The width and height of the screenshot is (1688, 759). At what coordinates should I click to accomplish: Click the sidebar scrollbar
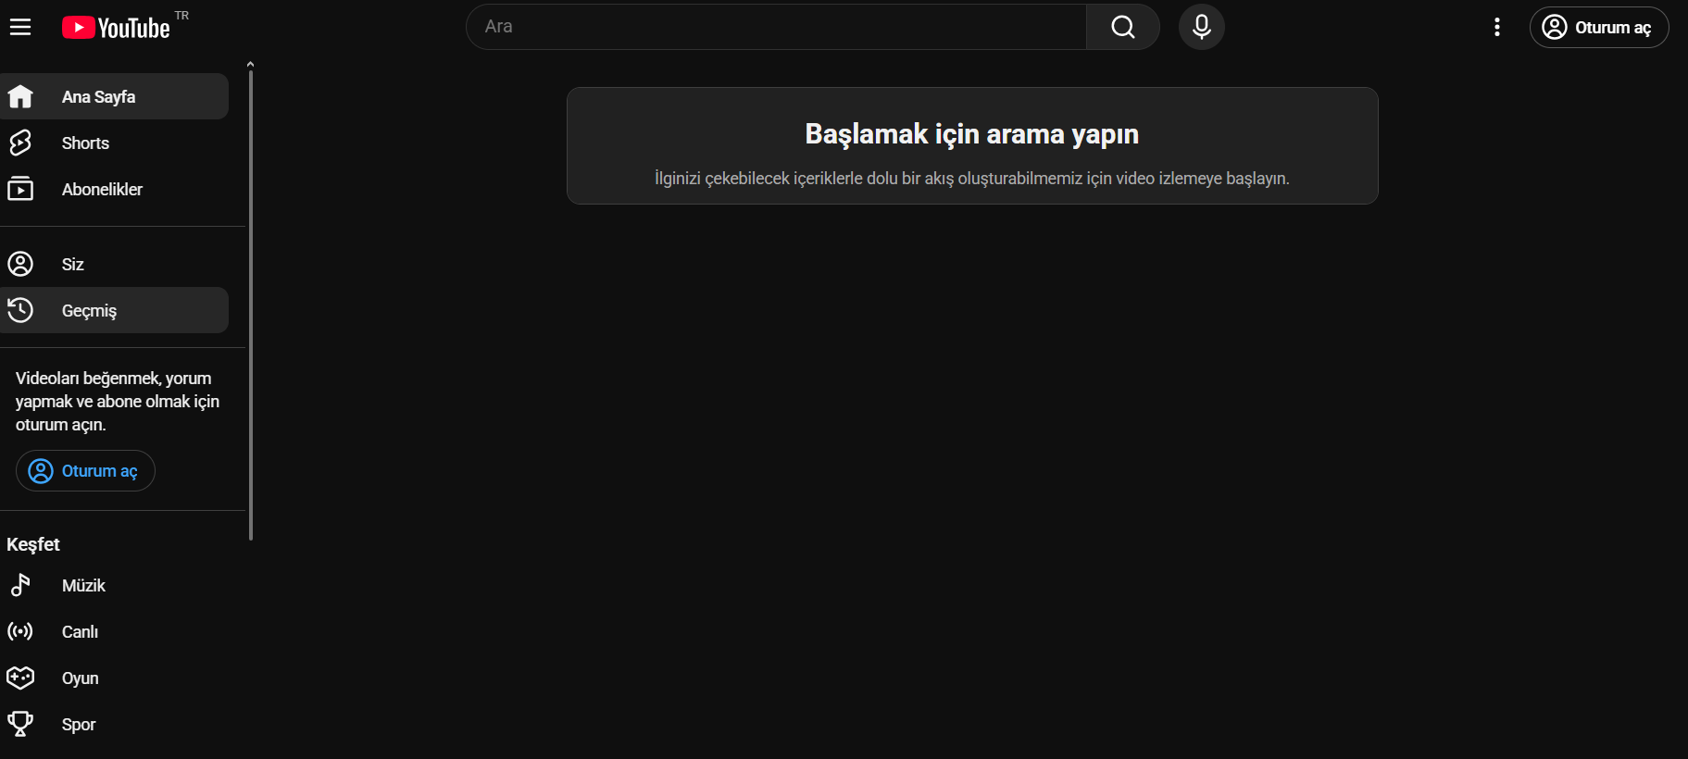(x=250, y=304)
